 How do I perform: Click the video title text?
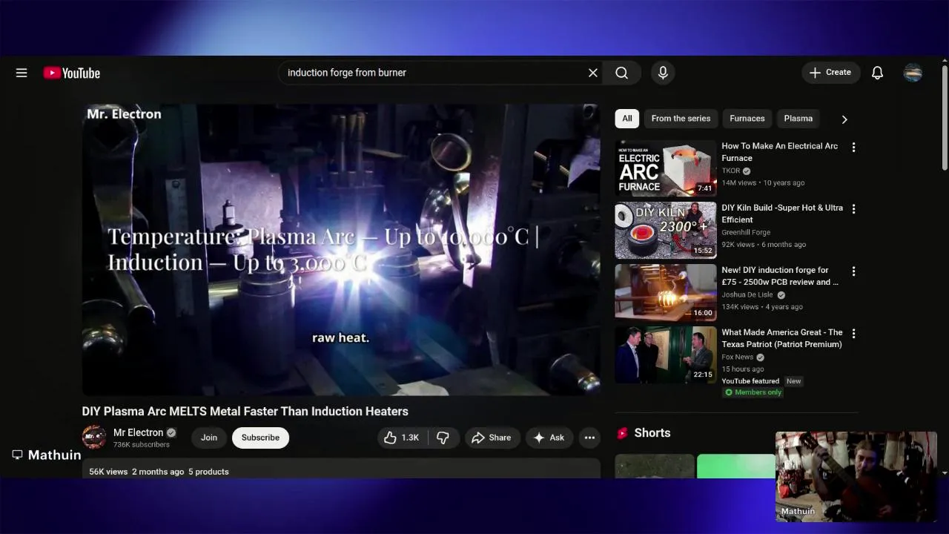245,412
